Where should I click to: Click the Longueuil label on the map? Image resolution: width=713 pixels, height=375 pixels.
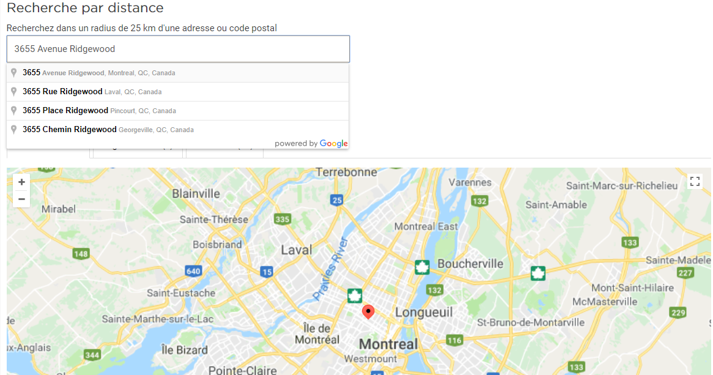click(424, 313)
